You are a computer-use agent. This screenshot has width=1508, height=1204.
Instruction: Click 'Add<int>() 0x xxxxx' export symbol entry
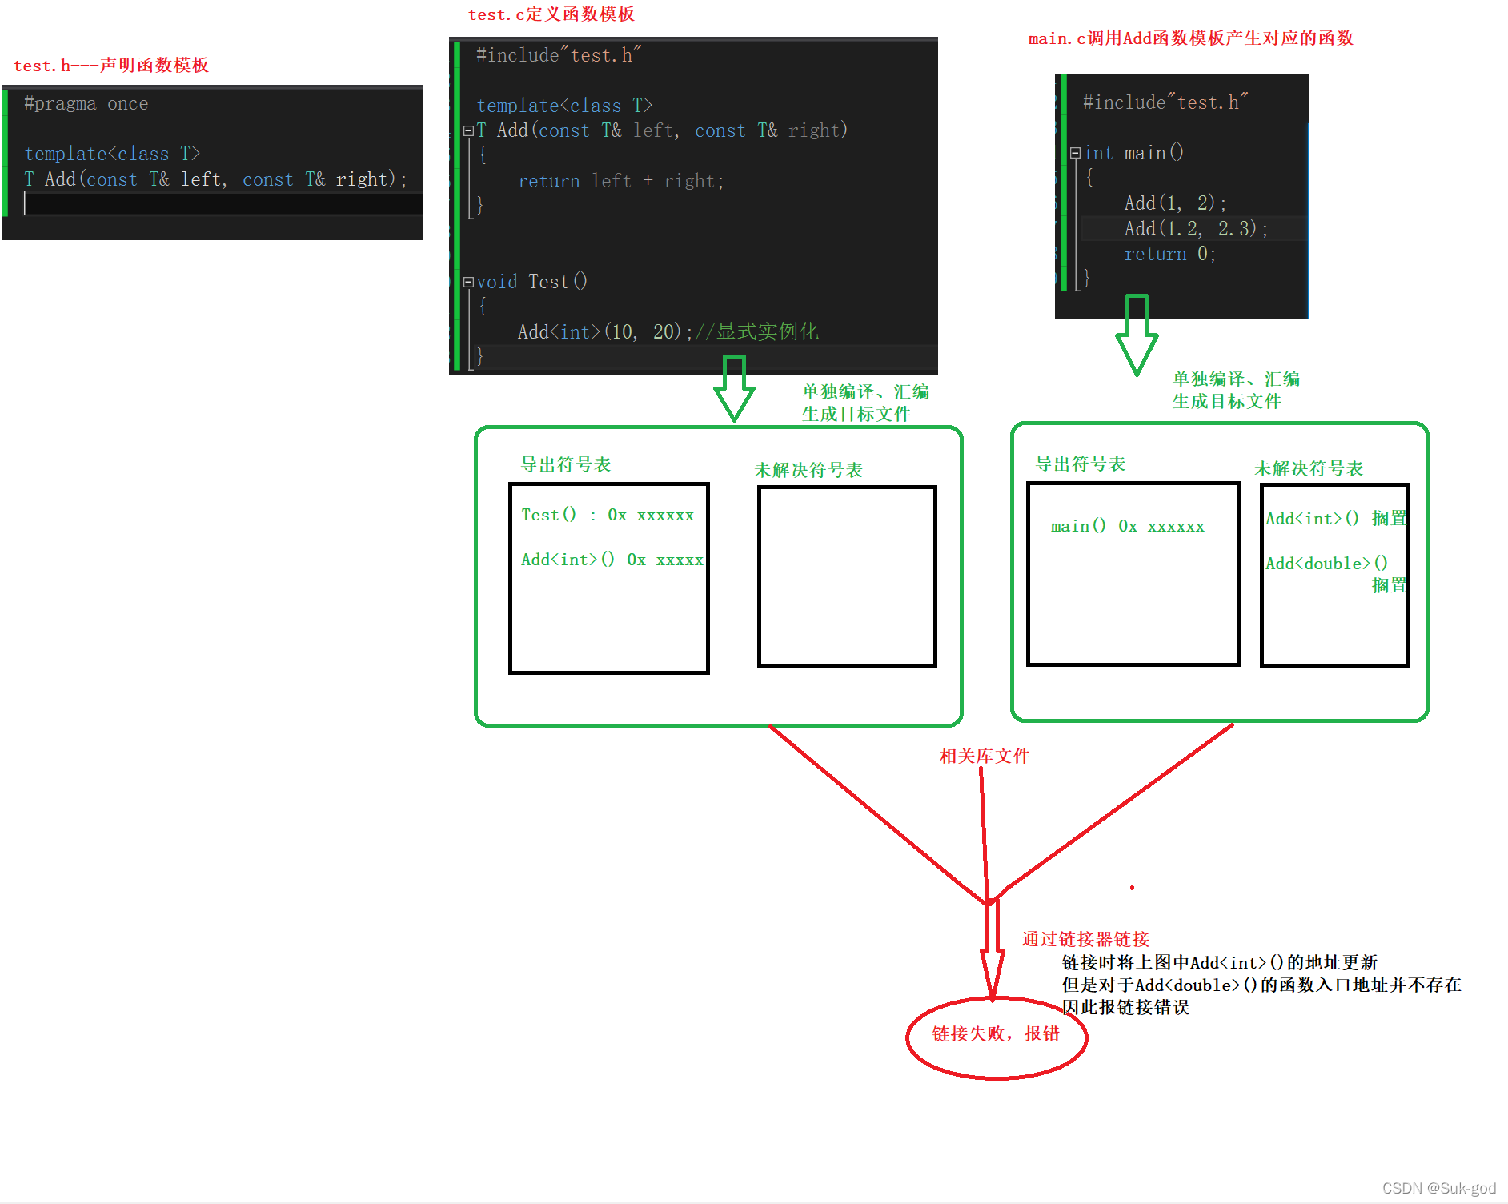tap(612, 560)
